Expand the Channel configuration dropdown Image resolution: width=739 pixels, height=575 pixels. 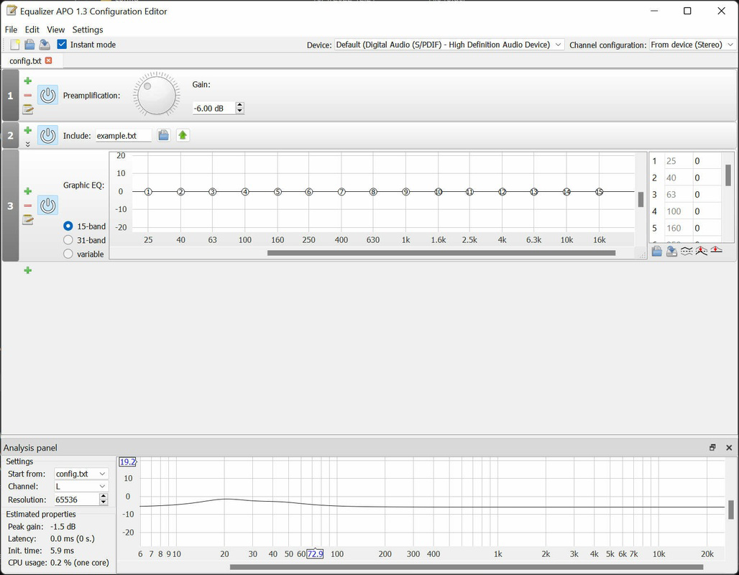point(692,45)
